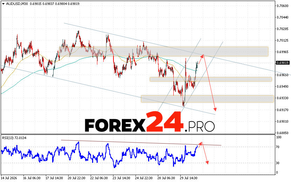
Task: Select the 29 Jul 14:30 time label
Action: pyautogui.click(x=188, y=178)
